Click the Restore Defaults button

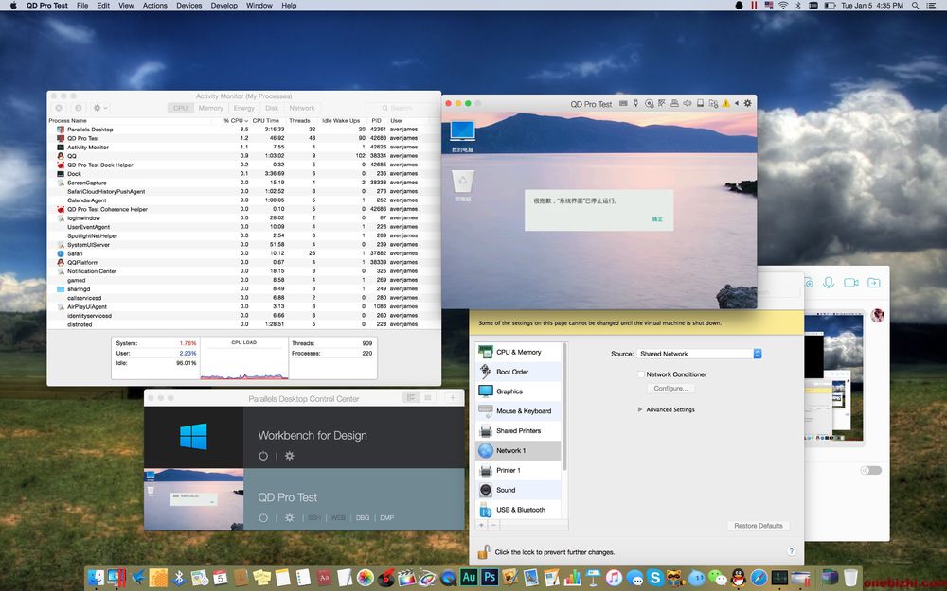tap(758, 526)
